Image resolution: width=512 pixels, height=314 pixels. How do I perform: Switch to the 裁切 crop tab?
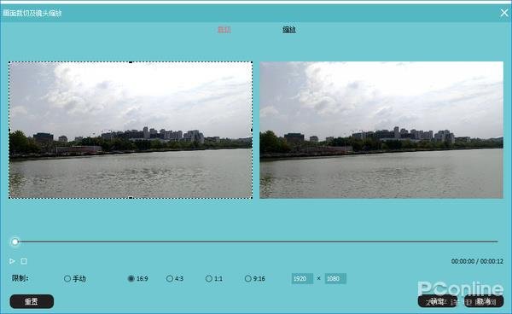(224, 29)
